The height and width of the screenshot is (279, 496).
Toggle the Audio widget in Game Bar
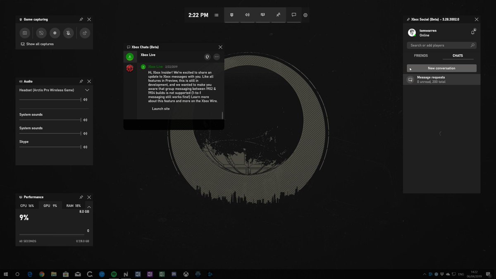[247, 15]
